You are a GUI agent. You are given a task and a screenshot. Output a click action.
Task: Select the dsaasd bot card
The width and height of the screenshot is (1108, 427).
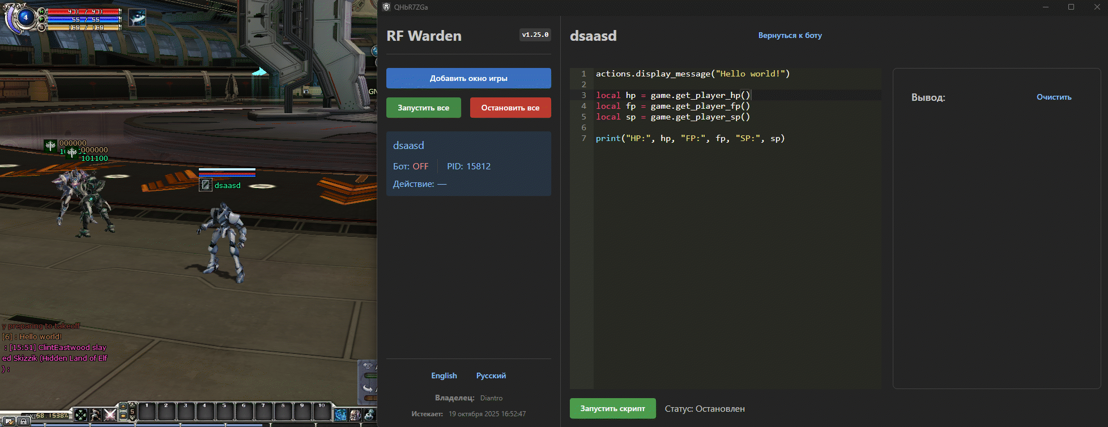click(x=468, y=164)
